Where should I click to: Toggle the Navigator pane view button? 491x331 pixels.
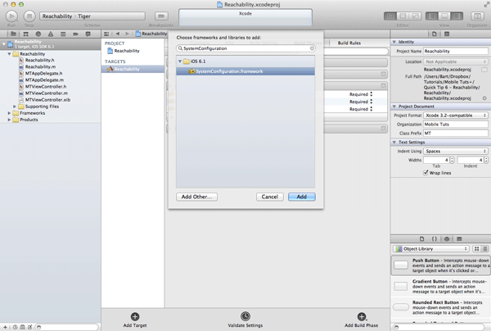[x=432, y=16]
